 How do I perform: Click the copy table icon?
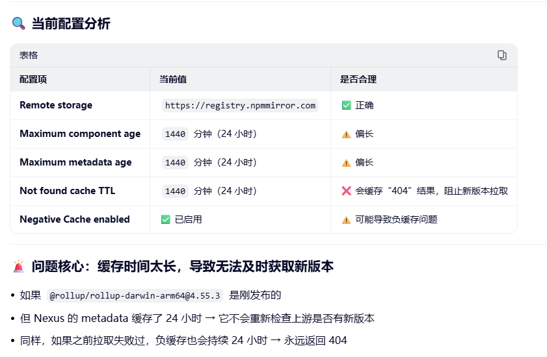501,55
